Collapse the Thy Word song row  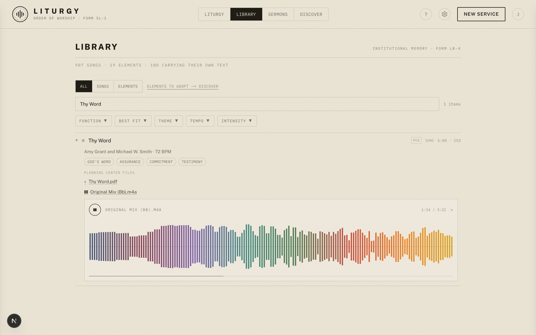tap(77, 141)
